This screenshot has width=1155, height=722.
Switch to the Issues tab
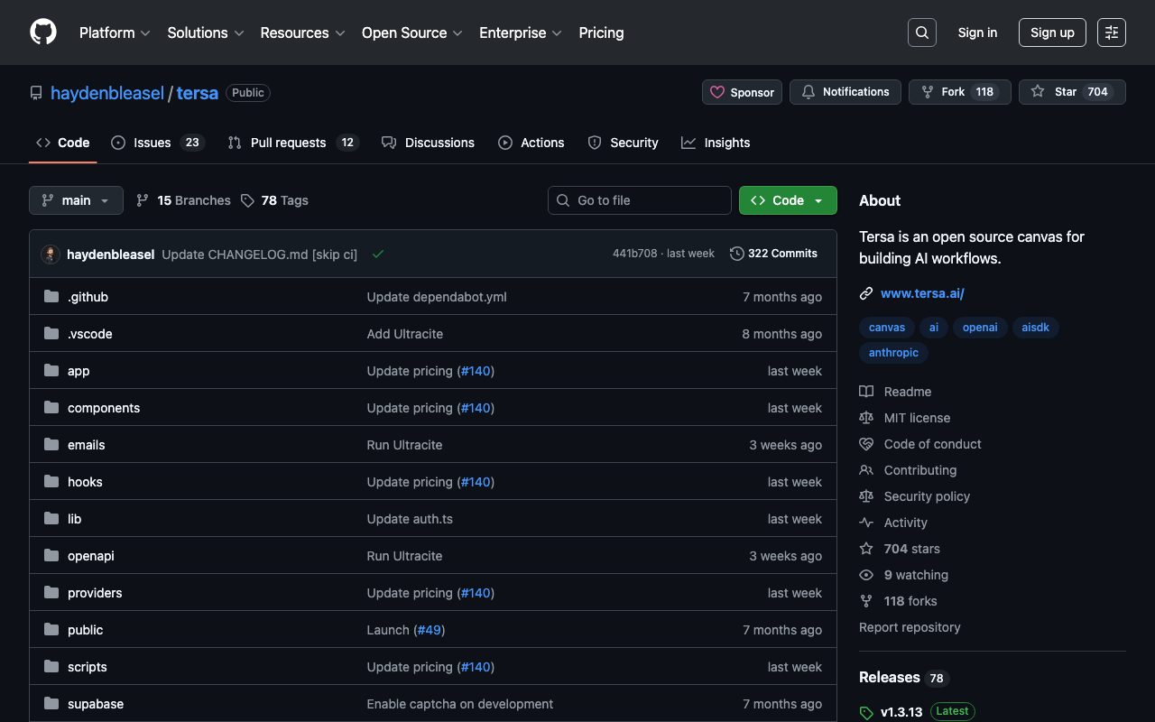point(152,143)
